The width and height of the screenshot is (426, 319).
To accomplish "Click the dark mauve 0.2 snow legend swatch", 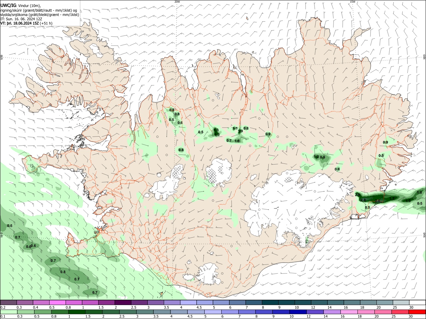I will pos(8,303).
